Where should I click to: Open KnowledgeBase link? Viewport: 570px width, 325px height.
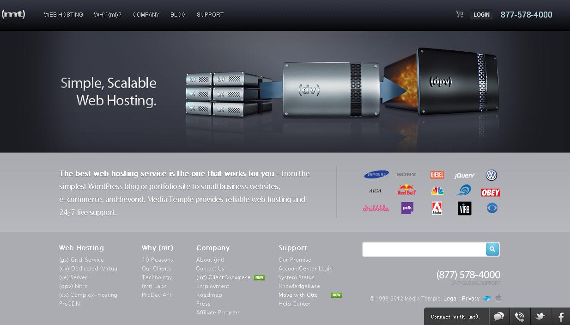[299, 286]
